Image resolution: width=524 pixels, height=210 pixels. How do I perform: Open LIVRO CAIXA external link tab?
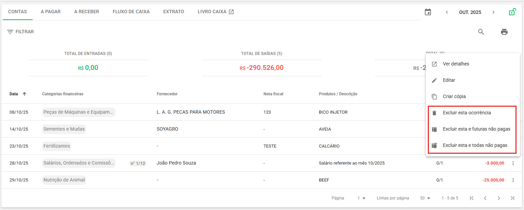coord(216,12)
